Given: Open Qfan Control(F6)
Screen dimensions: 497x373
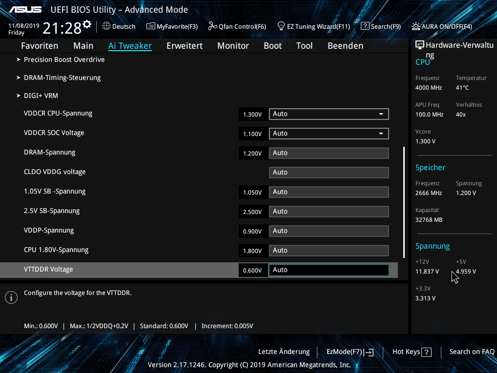Looking at the screenshot, I should click(x=242, y=27).
